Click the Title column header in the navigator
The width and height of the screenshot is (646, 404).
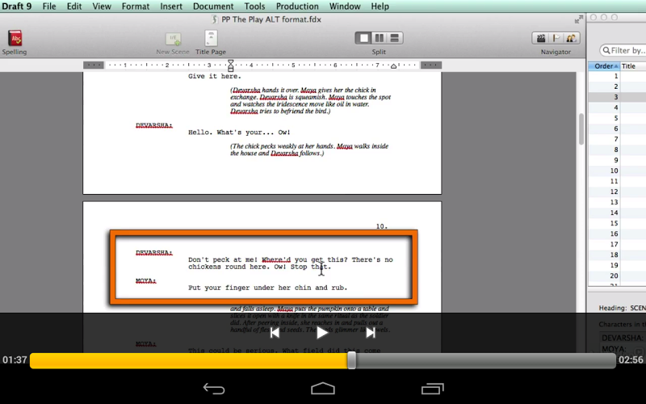tap(633, 66)
